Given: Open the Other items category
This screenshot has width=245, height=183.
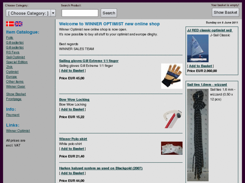Looking at the screenshot, I should click(15, 82).
